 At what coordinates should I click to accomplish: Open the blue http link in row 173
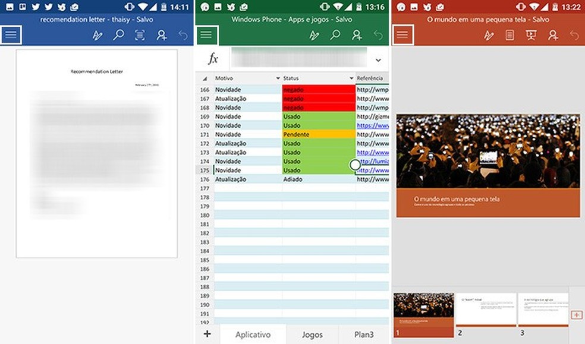coord(372,153)
